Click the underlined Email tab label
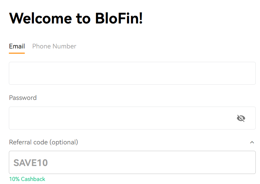This screenshot has height=184, width=260. point(17,46)
